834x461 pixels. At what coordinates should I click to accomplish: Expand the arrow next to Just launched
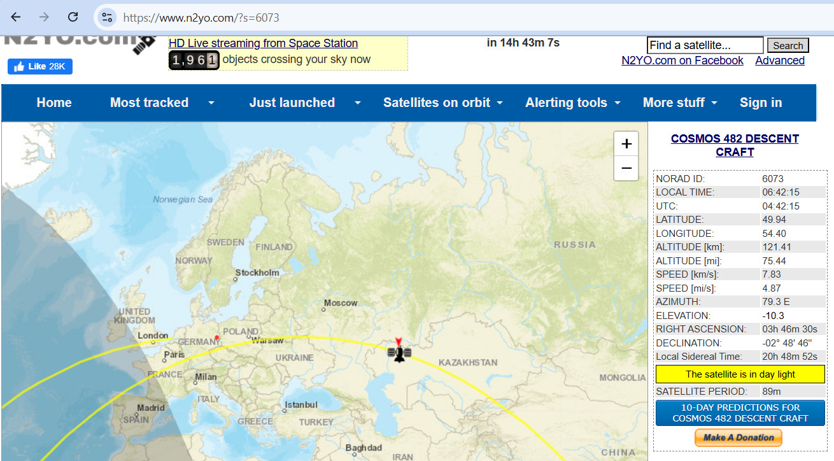[x=357, y=103]
